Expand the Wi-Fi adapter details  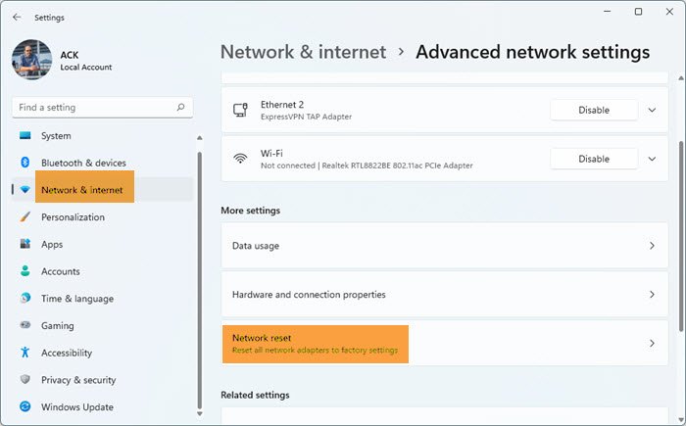pyautogui.click(x=652, y=159)
